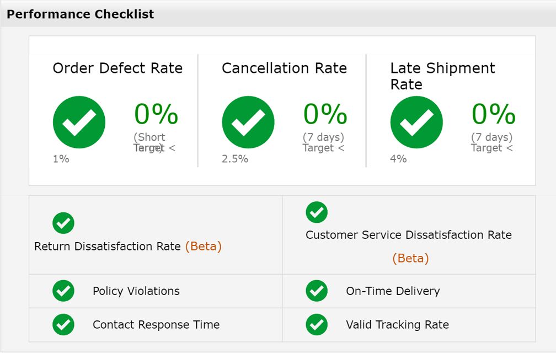This screenshot has width=556, height=353.
Task: Open Customer Service Dissatisfaction Rate link
Action: click(x=408, y=235)
